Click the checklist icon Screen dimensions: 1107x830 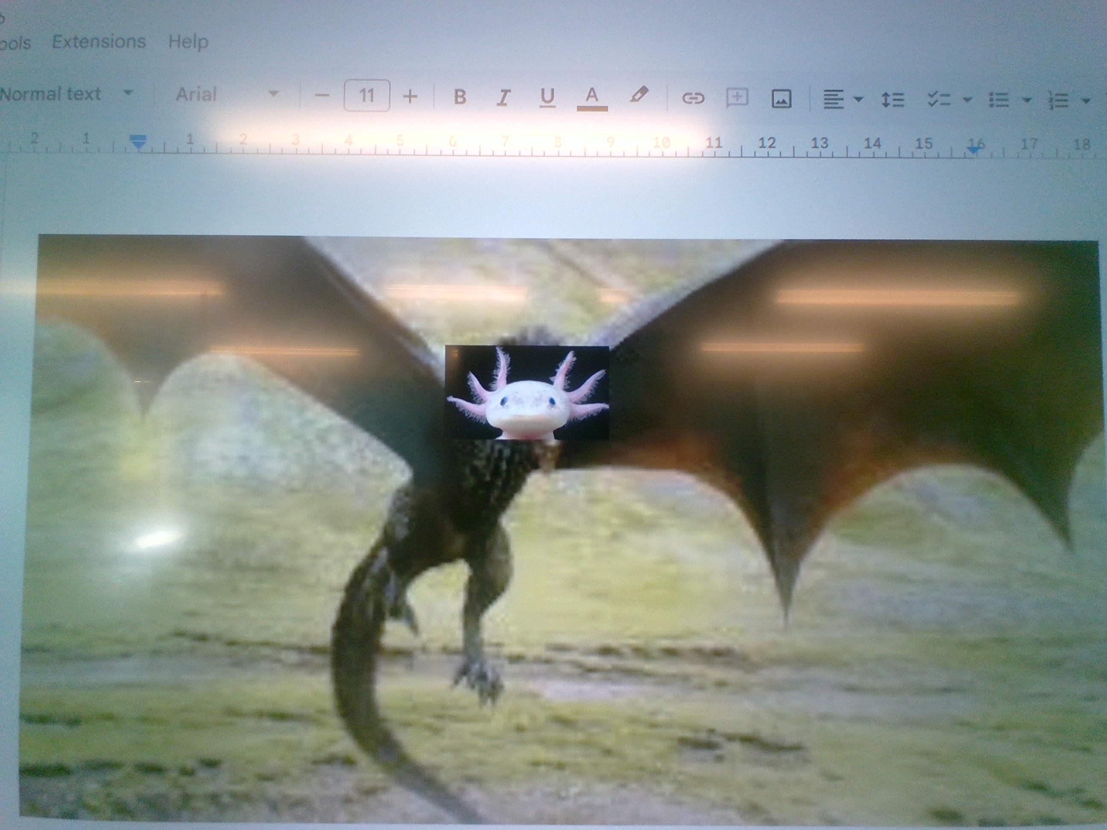938,99
